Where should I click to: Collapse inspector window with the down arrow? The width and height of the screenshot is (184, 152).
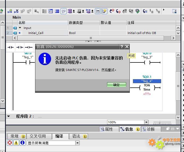(x=178, y=129)
